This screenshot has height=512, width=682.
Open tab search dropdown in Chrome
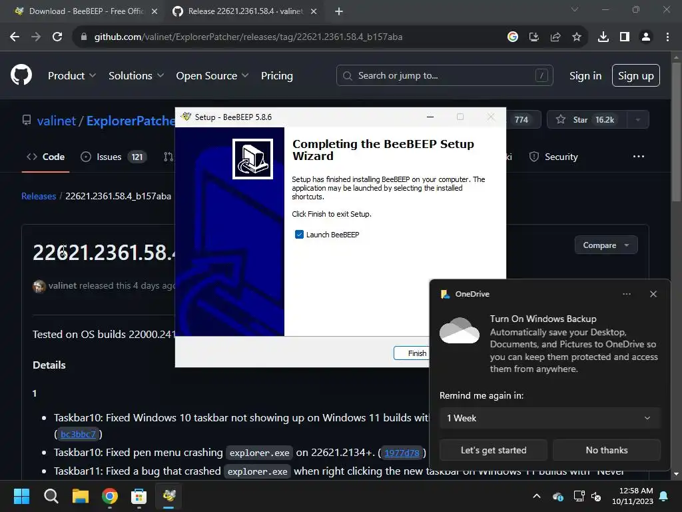[575, 9]
